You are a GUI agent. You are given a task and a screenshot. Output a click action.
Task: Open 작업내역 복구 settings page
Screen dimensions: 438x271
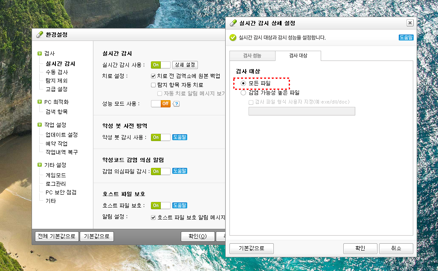point(62,152)
